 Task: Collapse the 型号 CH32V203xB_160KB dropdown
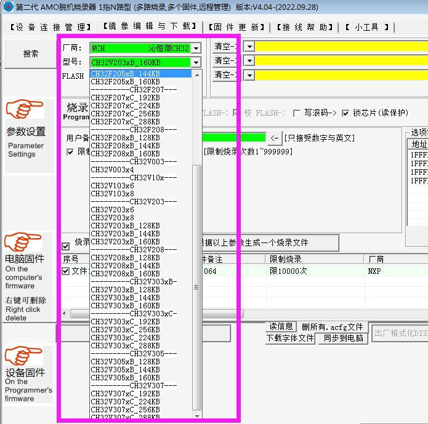point(196,63)
